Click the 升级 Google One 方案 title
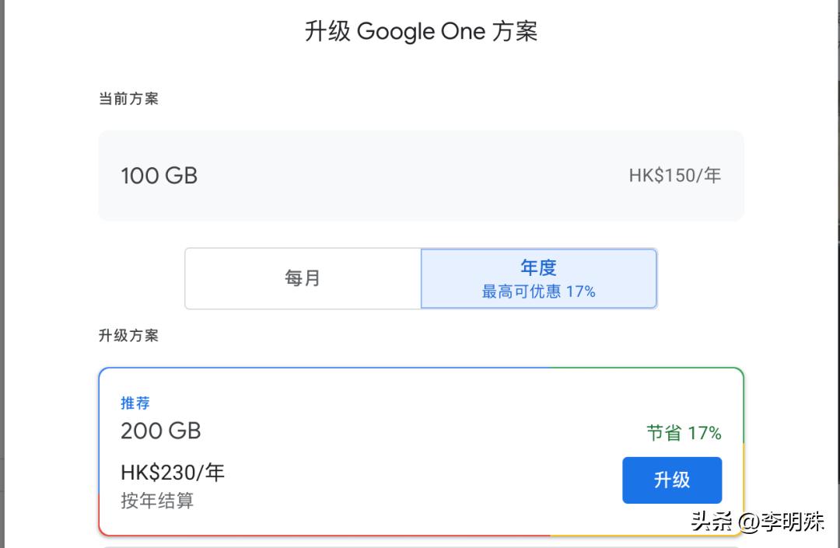This screenshot has width=840, height=548. (420, 31)
